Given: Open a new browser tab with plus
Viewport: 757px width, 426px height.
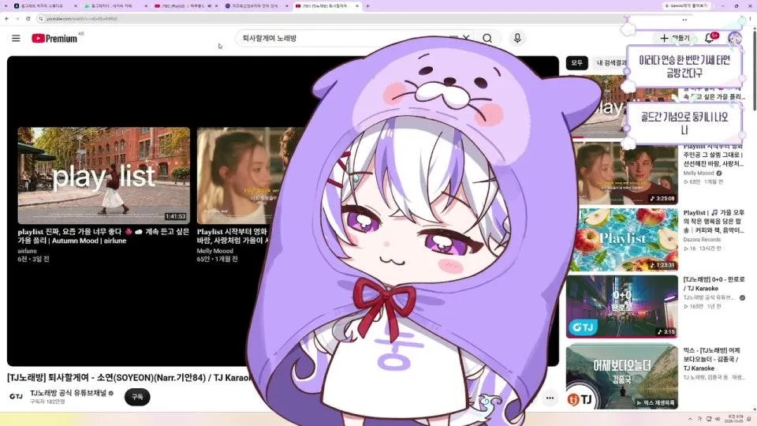Looking at the screenshot, I should point(368,6).
